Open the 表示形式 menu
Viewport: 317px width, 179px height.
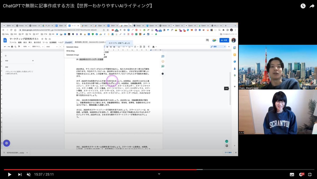37,42
